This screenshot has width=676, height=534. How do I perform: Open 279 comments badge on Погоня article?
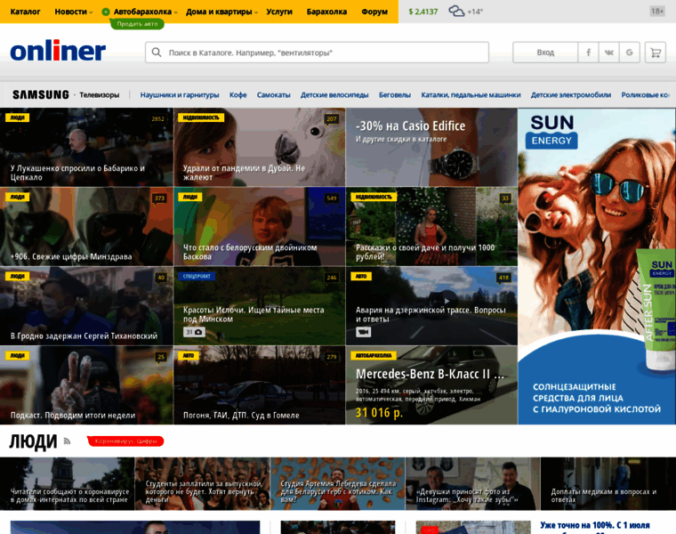click(332, 357)
